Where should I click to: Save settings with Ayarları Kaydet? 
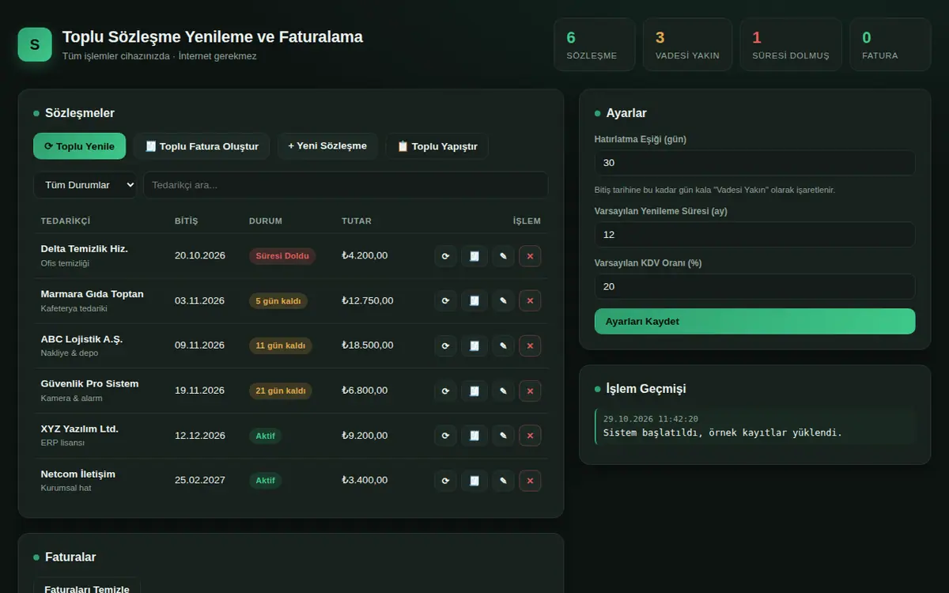tap(754, 321)
